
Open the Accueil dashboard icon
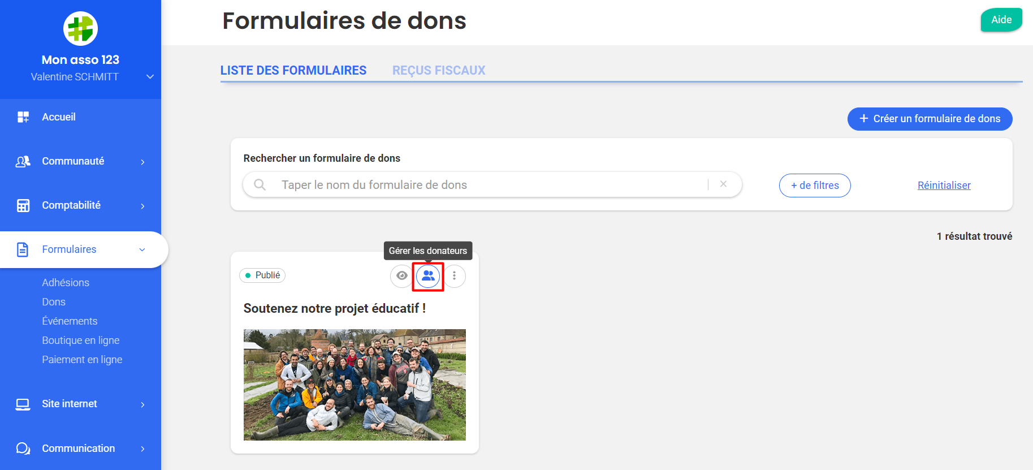(23, 117)
